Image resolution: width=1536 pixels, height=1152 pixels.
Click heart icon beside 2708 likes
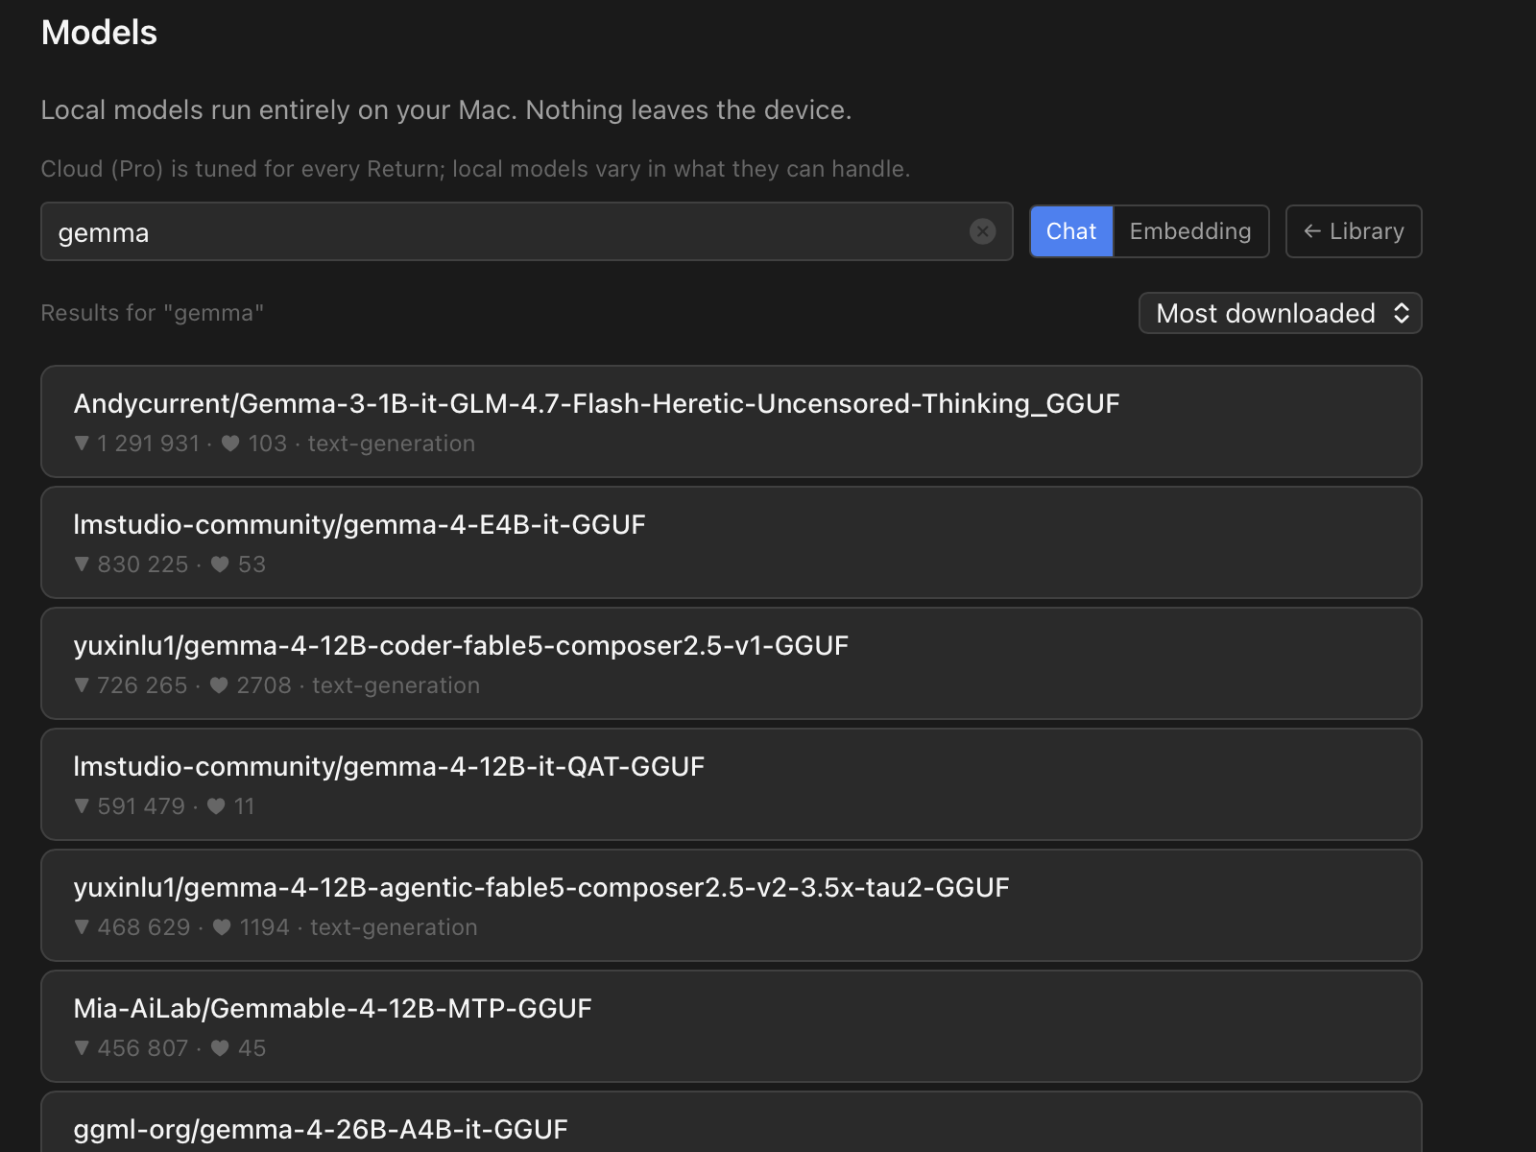pos(219,685)
